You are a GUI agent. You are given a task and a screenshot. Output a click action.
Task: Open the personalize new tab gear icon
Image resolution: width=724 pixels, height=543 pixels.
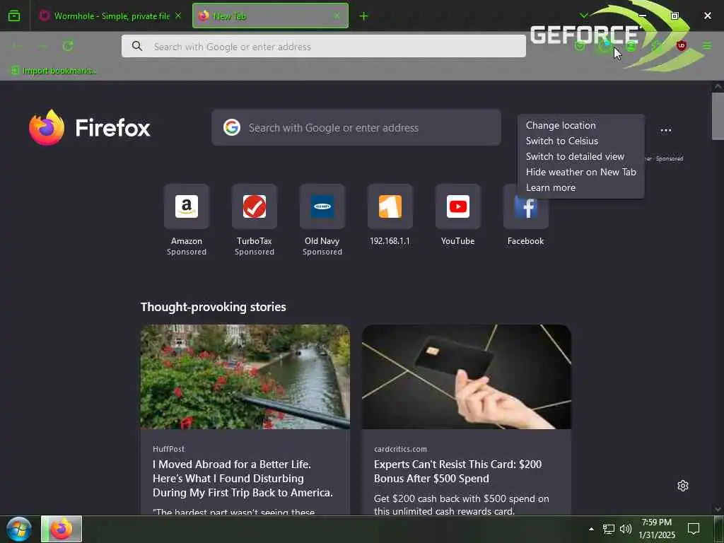683,486
